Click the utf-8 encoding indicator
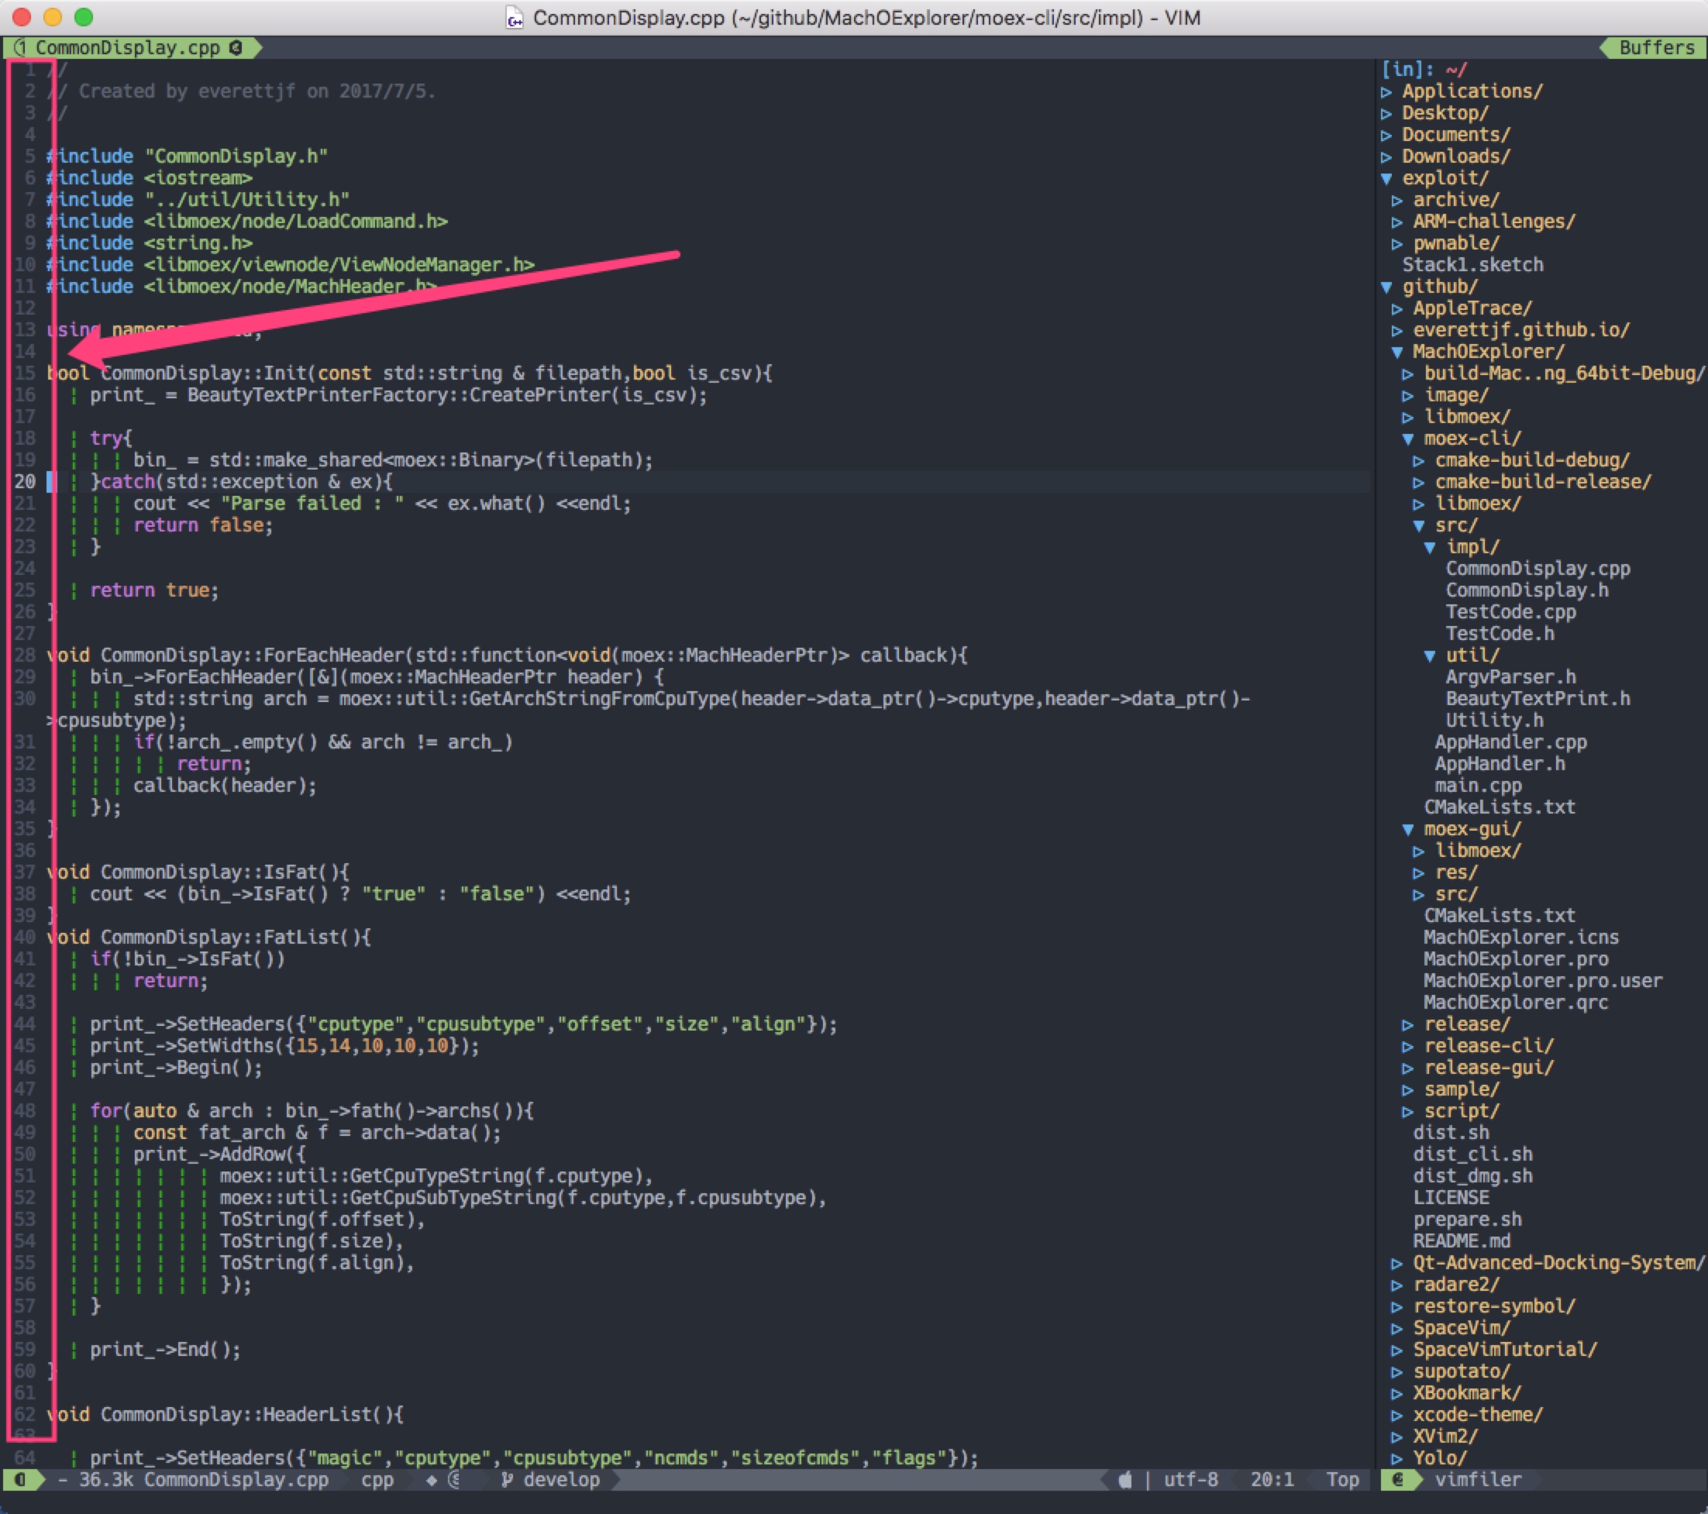Screen dimensions: 1708x1514 [1191, 1480]
